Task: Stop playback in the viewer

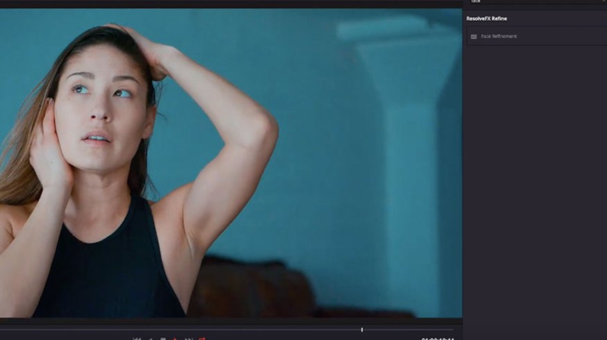Action: [163, 339]
